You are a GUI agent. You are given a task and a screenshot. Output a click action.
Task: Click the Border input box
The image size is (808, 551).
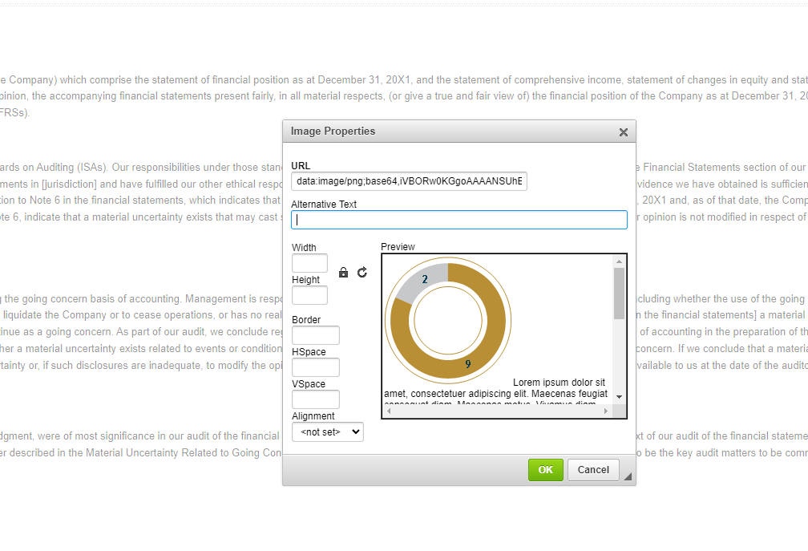click(316, 335)
